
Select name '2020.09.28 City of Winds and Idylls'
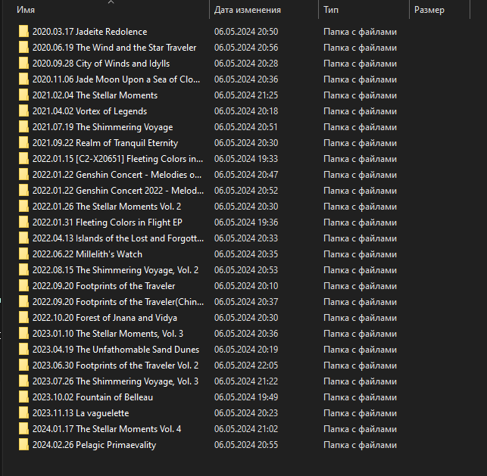point(101,64)
